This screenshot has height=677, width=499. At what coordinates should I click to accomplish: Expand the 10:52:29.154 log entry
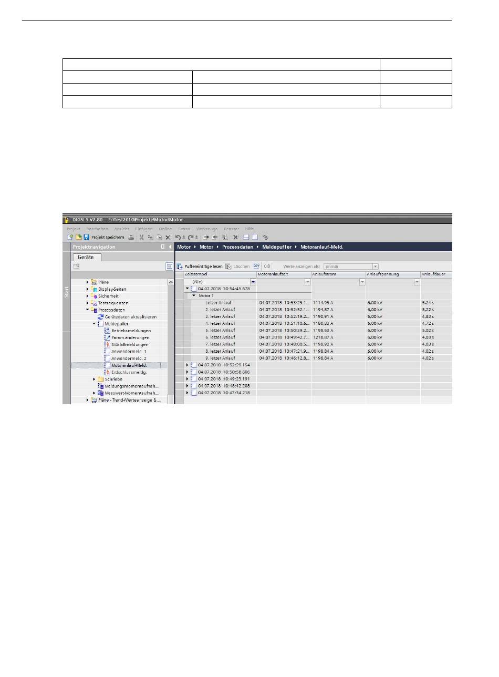point(187,365)
